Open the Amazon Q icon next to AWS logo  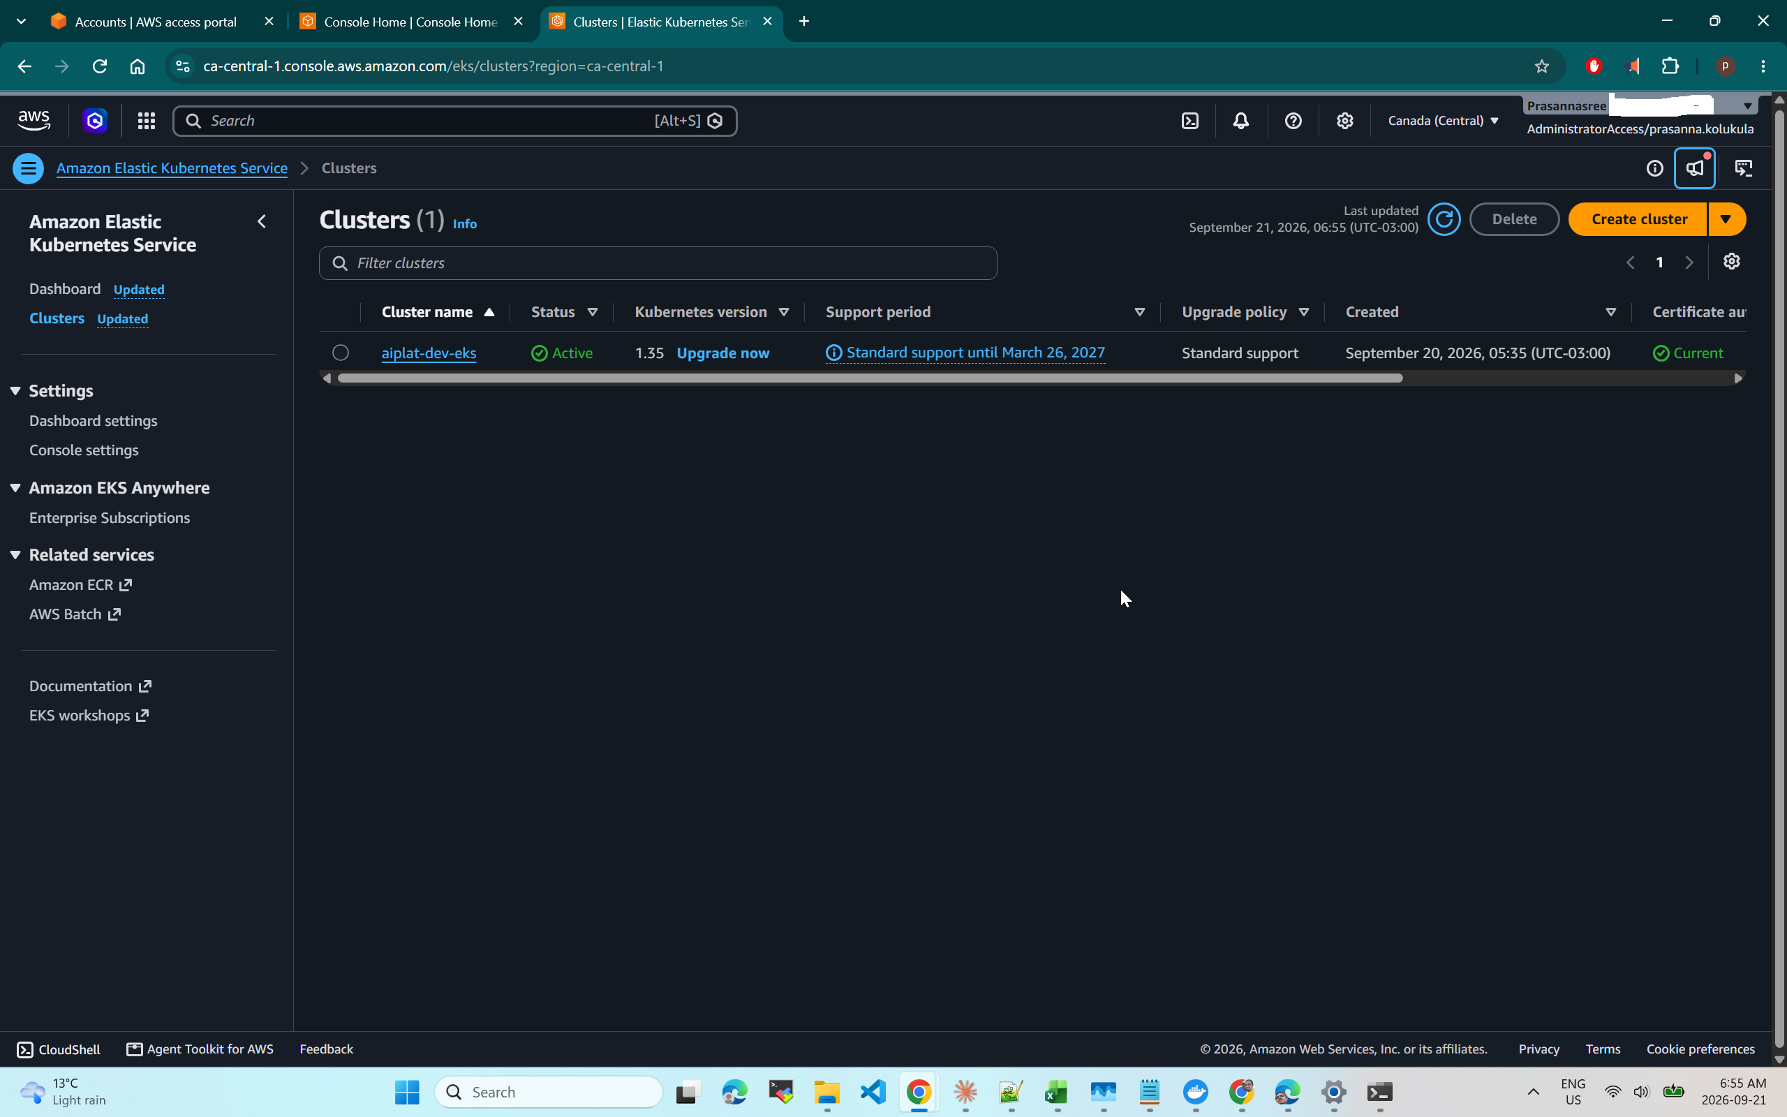tap(94, 120)
